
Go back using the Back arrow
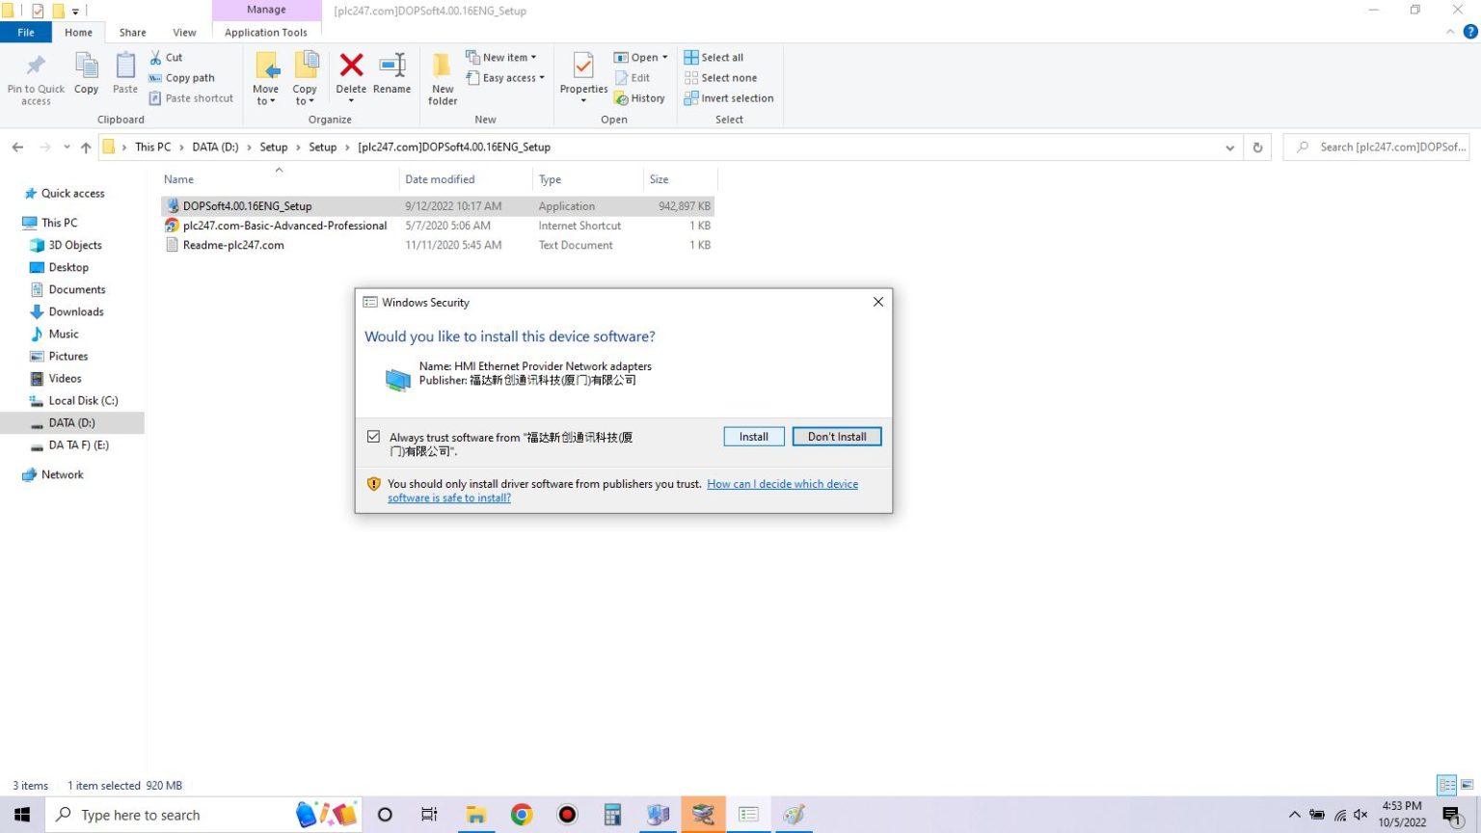coord(17,148)
